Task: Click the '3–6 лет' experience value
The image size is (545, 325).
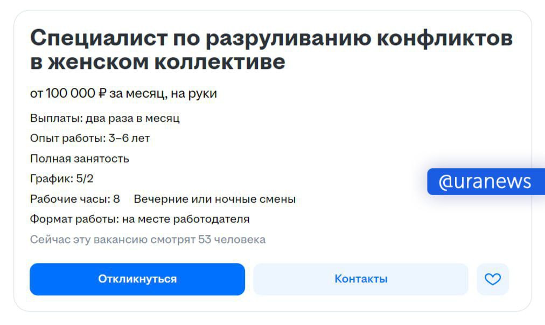Action: [x=129, y=139]
